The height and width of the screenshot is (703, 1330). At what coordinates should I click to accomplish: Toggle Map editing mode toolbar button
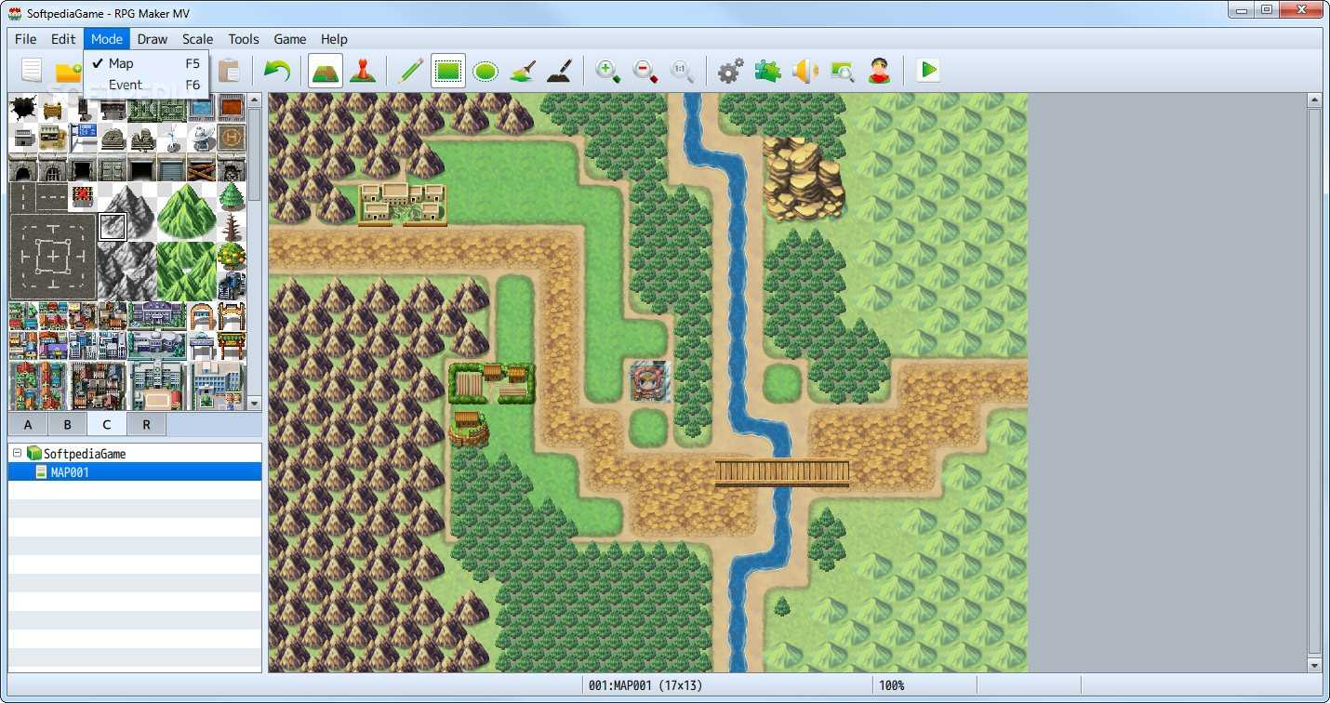tap(326, 71)
